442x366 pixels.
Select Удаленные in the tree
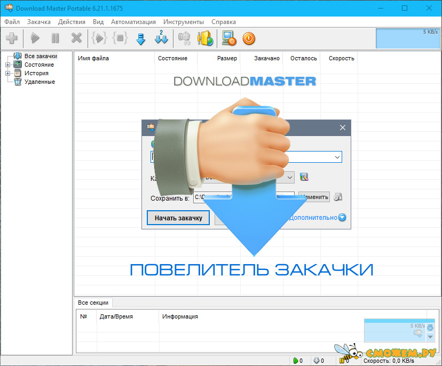pos(40,82)
